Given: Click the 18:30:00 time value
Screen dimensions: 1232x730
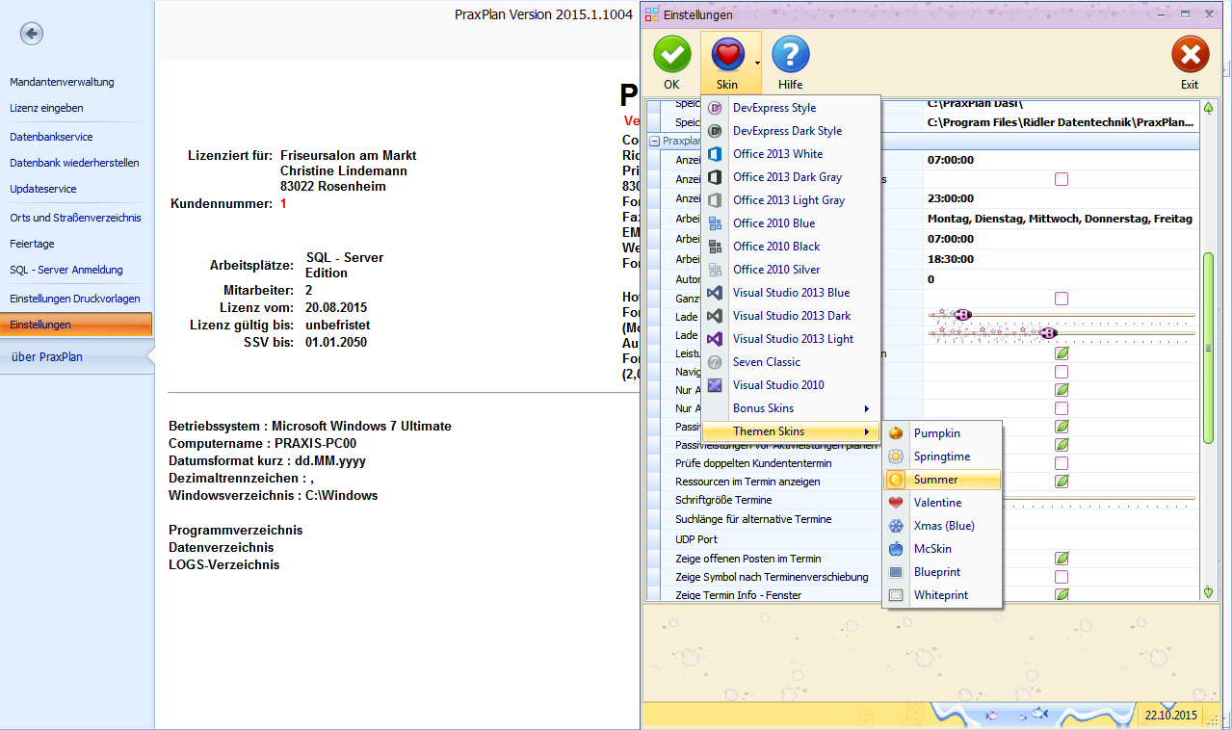Looking at the screenshot, I should click(950, 258).
